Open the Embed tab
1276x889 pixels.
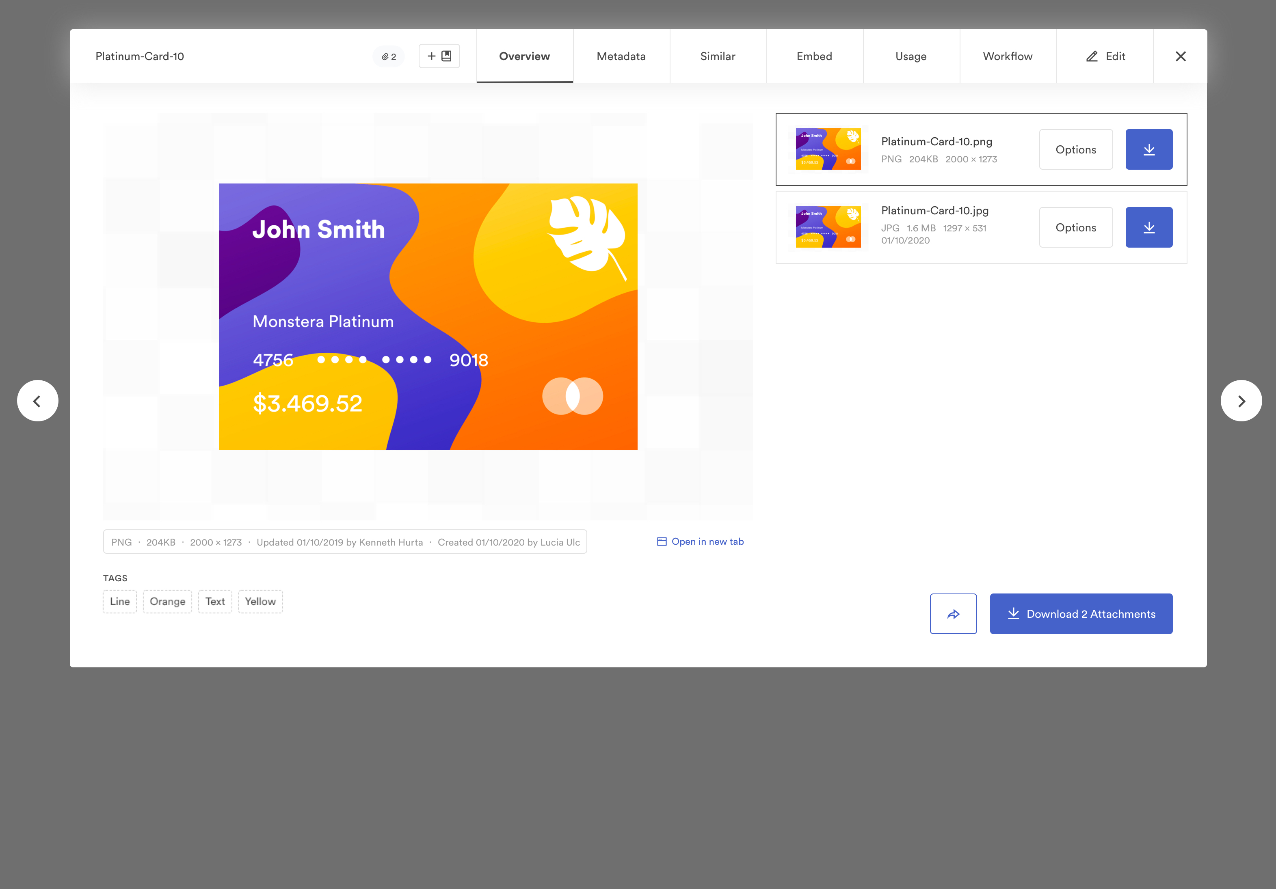point(814,56)
